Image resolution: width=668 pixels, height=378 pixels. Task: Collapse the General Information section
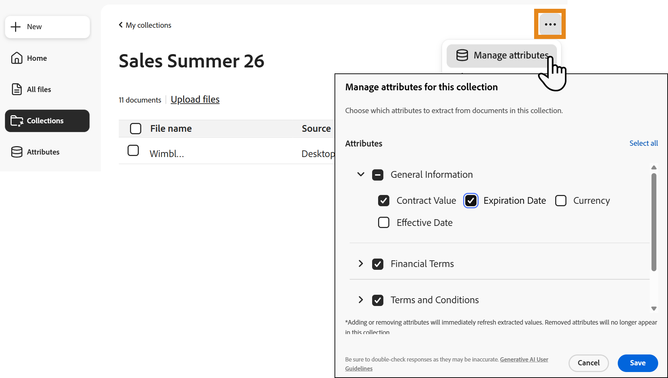[x=361, y=174]
